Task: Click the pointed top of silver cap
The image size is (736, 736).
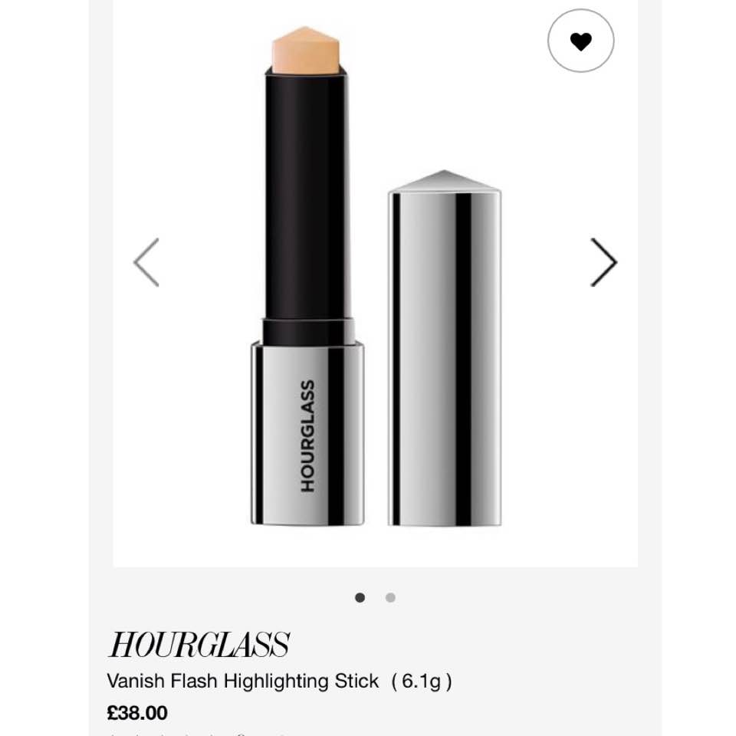Action: [x=445, y=180]
